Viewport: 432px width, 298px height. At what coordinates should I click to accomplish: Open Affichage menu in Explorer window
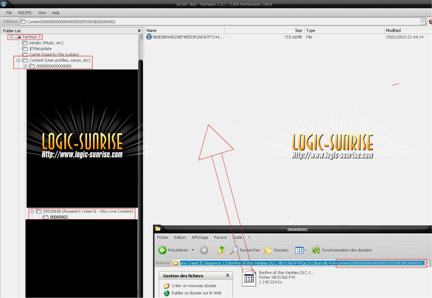click(x=200, y=237)
